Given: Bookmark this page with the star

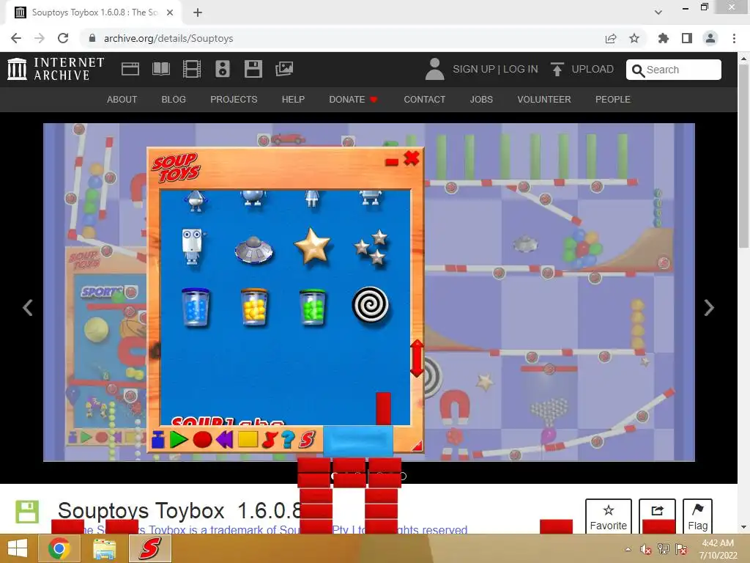Looking at the screenshot, I should click(x=634, y=38).
